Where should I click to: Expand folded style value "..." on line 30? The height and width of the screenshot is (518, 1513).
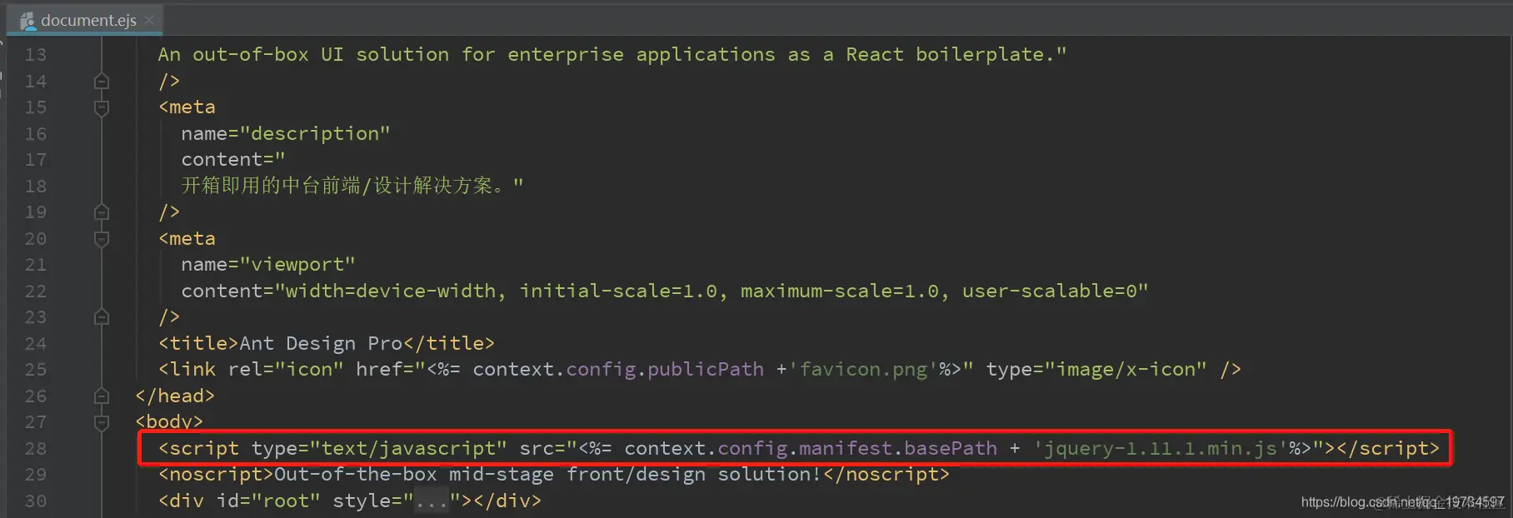(432, 501)
